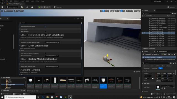The width and height of the screenshot is (177, 99).
Task: Open the Cinematics clapperboard dropdown
Action: (33, 7)
